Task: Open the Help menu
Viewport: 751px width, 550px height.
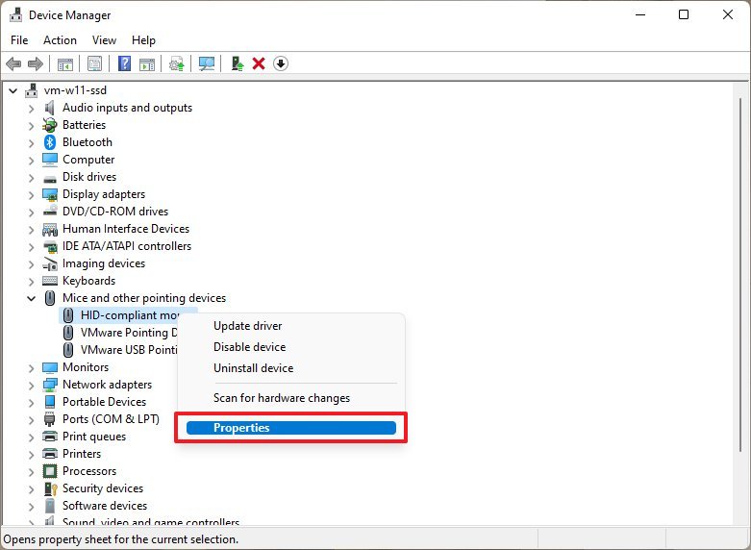Action: pos(143,40)
